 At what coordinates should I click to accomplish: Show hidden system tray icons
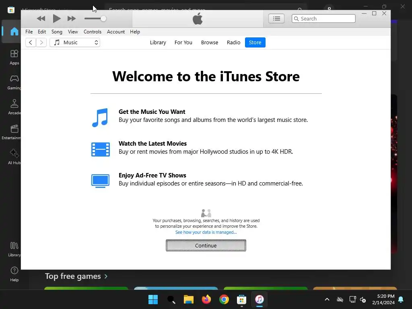[x=327, y=299]
